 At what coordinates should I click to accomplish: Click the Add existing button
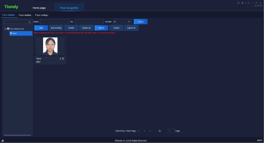[56, 28]
